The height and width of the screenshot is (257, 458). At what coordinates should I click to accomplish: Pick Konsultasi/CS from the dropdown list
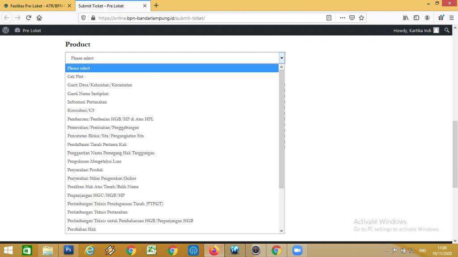point(81,111)
